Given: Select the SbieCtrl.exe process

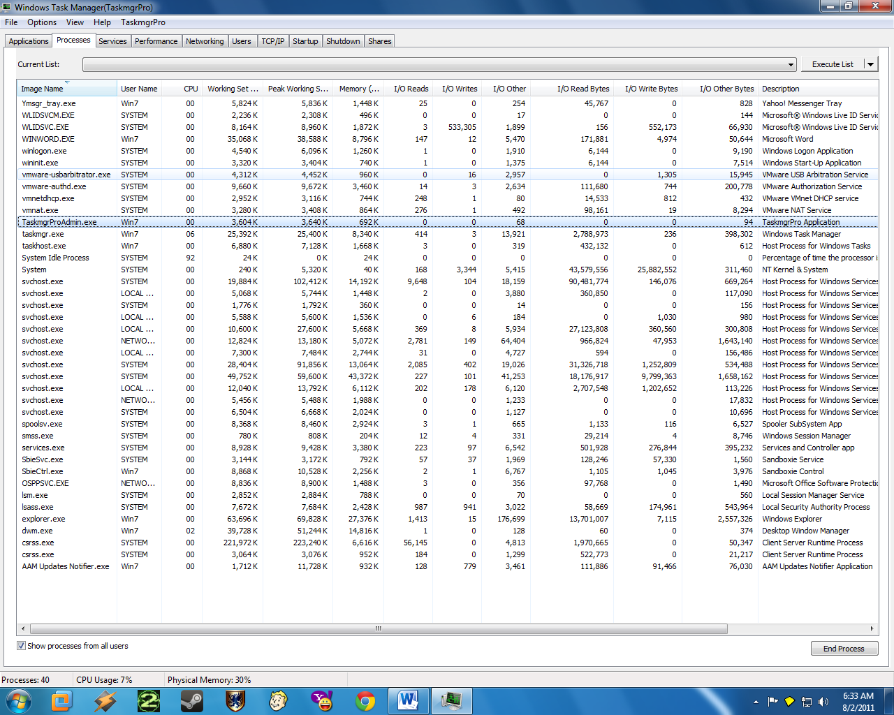Looking at the screenshot, I should coord(448,471).
